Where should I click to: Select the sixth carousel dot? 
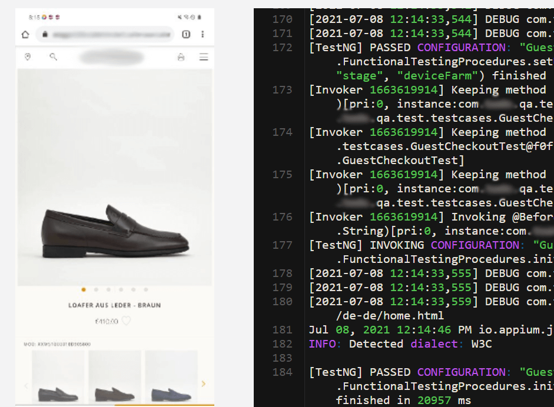145,289
